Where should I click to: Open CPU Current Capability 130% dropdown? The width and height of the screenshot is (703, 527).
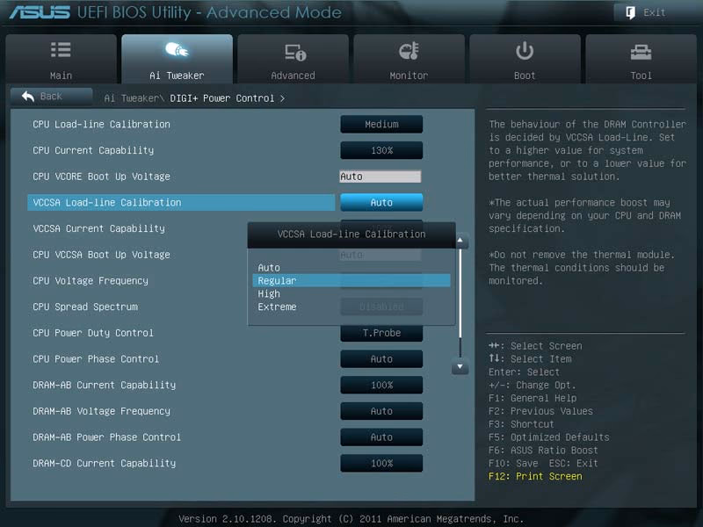tap(381, 150)
